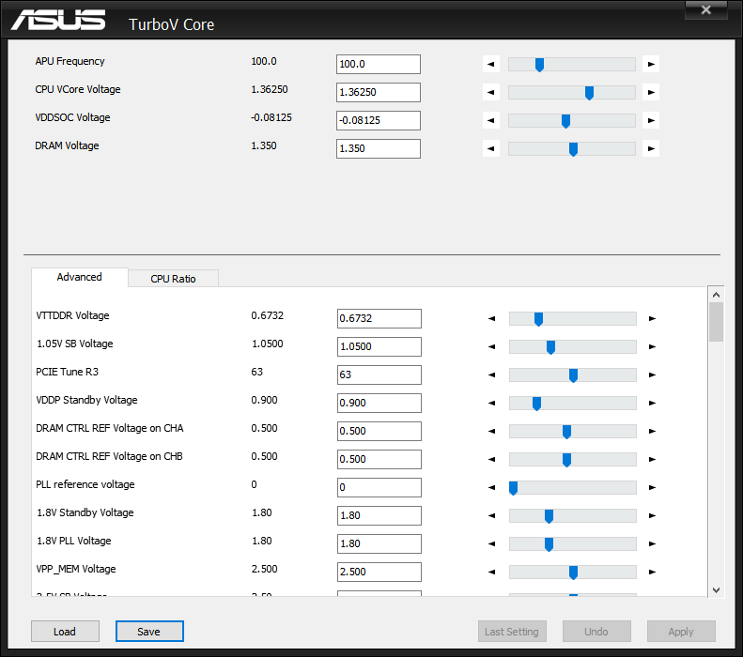This screenshot has width=743, height=657.
Task: Click the PLL reference voltage input field
Action: click(x=379, y=487)
